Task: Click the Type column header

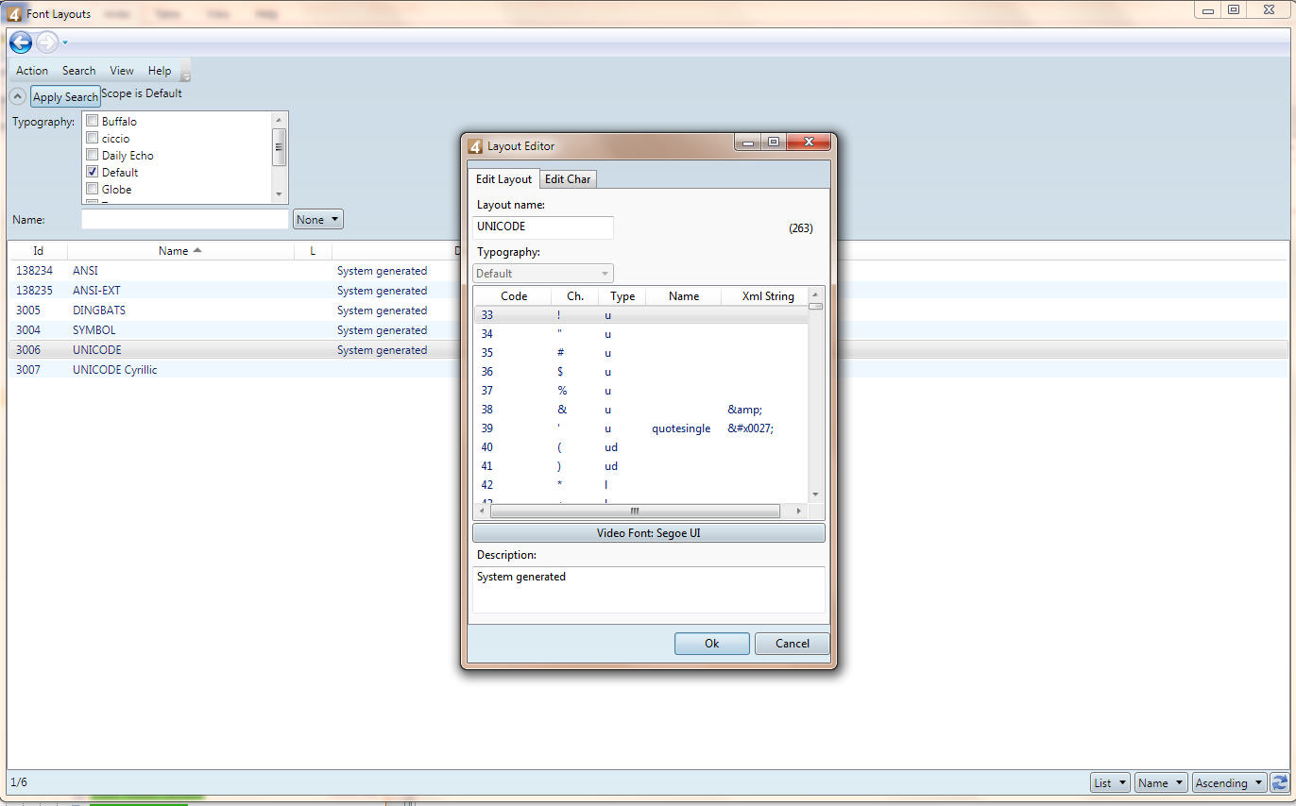Action: (x=622, y=296)
